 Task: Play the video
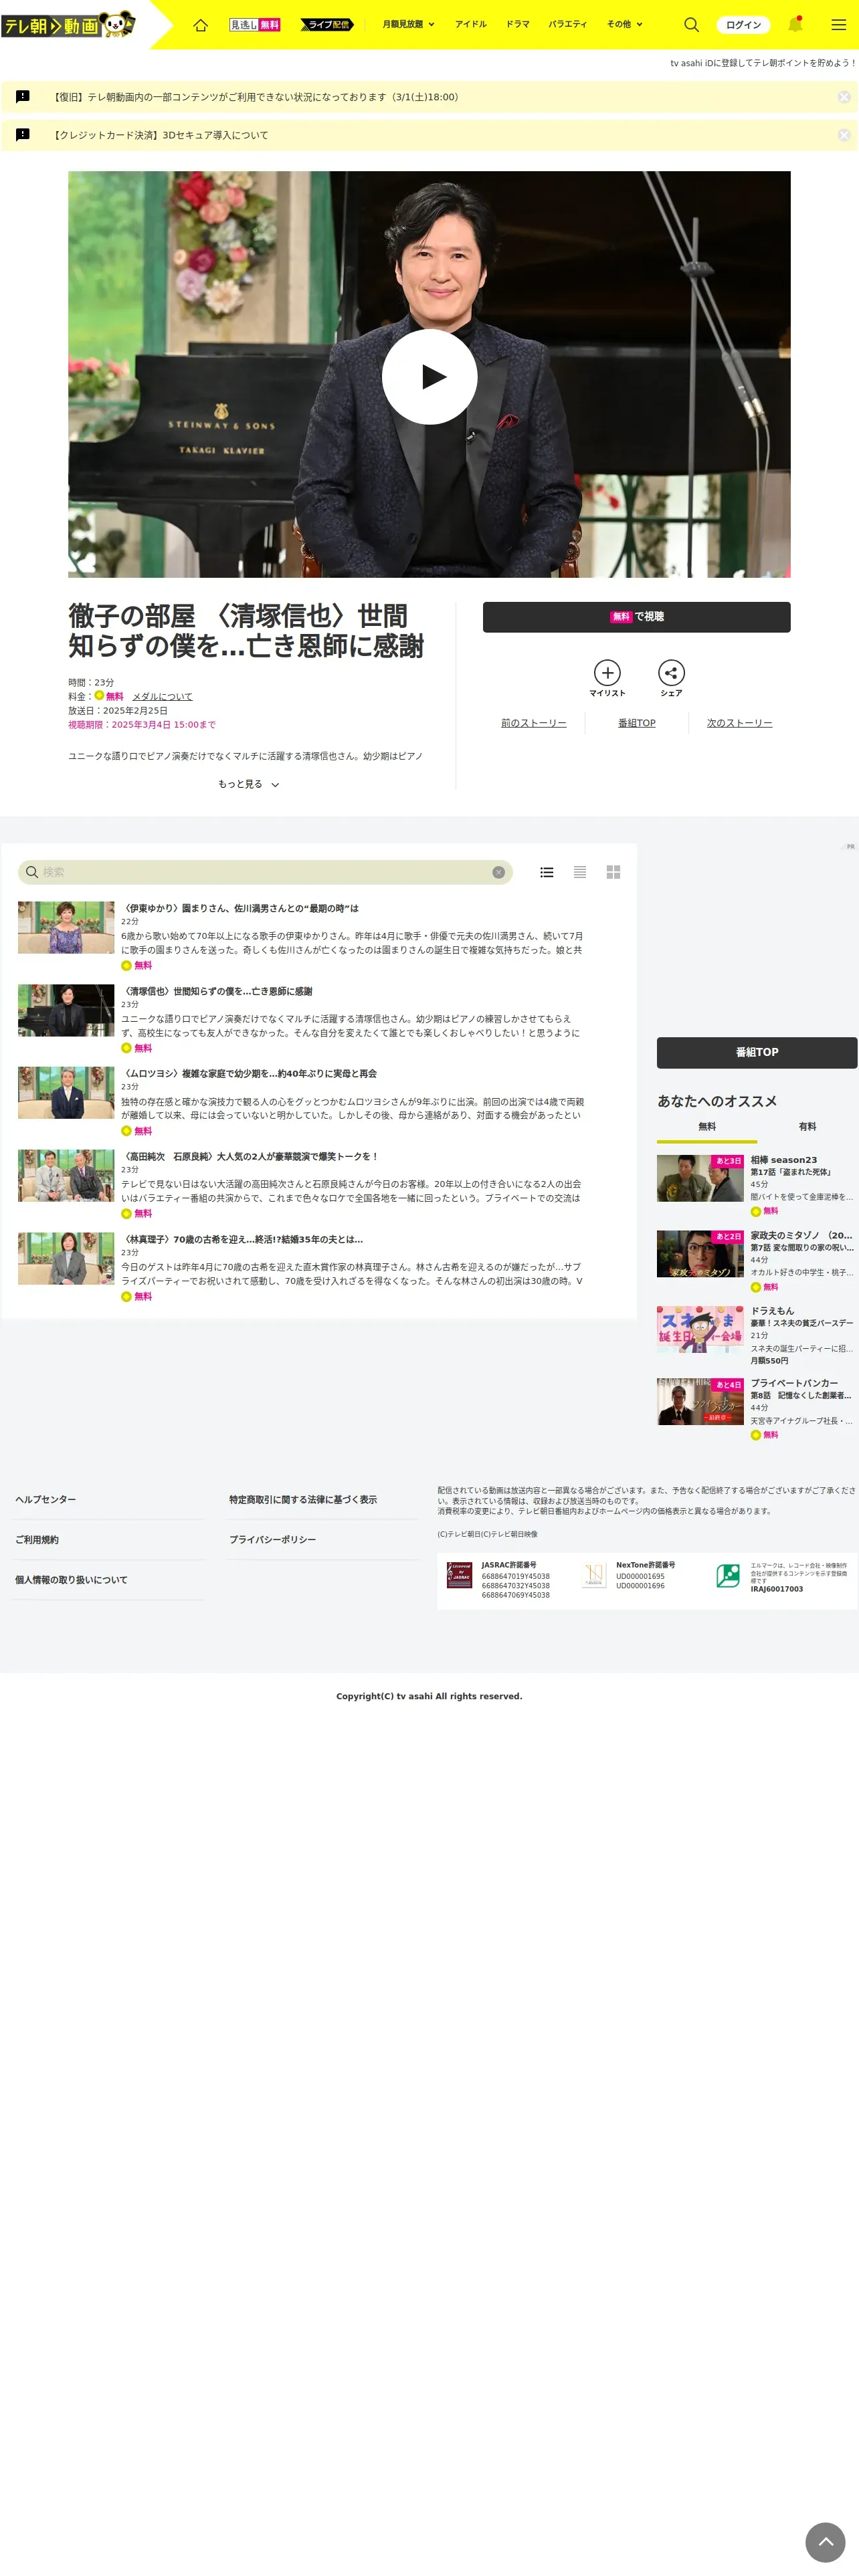click(x=429, y=377)
